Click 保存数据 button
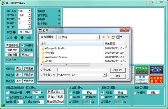The width and height of the screenshot is (168, 109). coord(12,55)
